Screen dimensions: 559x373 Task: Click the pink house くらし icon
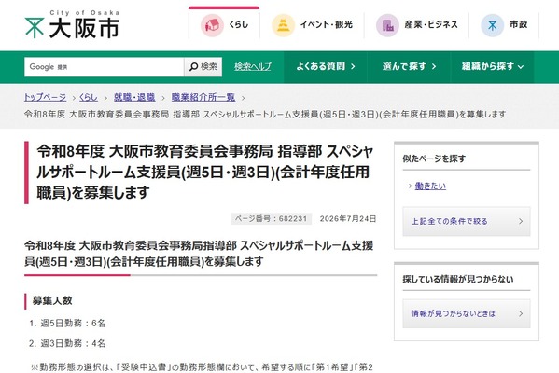tap(212, 25)
